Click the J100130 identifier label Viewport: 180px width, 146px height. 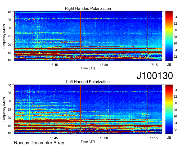pos(155,76)
